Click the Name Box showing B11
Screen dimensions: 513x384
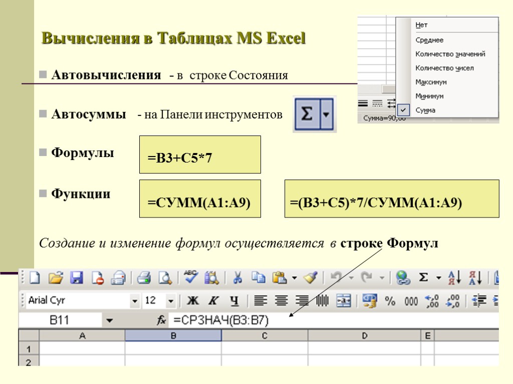[60, 320]
